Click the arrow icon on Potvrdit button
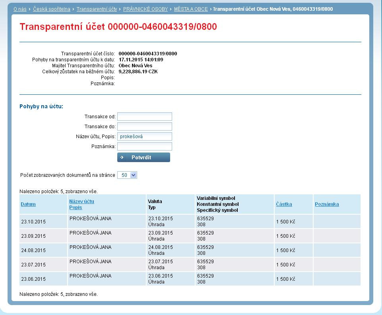 pyautogui.click(x=122, y=157)
